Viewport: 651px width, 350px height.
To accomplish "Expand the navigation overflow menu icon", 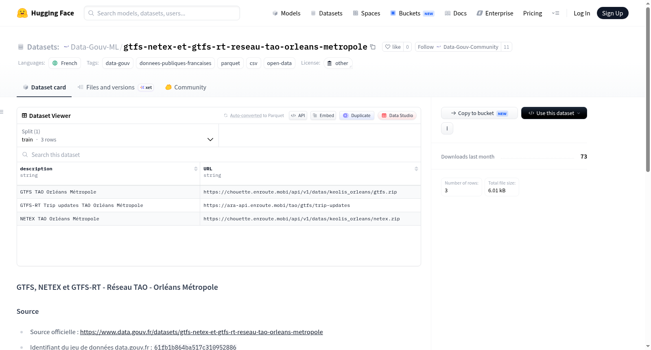I will [555, 13].
